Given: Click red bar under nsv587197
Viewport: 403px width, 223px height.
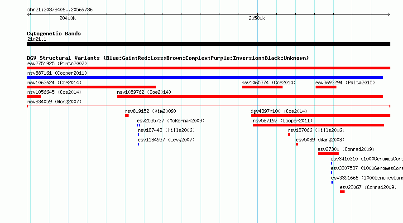Looking at the screenshot, I should click(x=318, y=125).
